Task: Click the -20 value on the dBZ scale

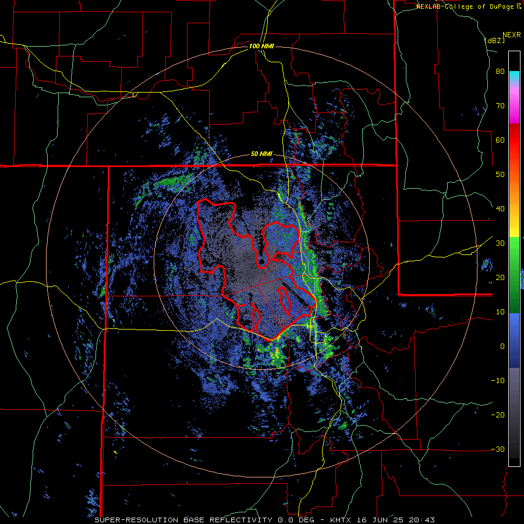Action: [x=498, y=415]
